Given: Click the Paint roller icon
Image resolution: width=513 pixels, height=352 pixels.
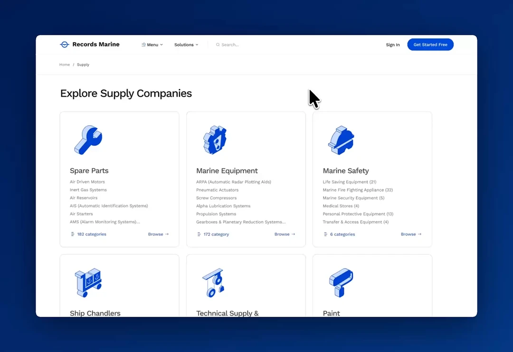Looking at the screenshot, I should (x=341, y=283).
